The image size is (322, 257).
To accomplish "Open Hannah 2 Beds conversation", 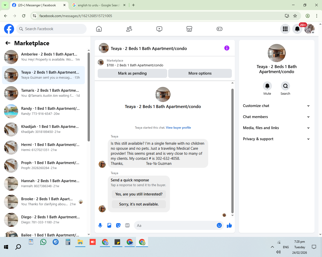I will pos(43,184).
